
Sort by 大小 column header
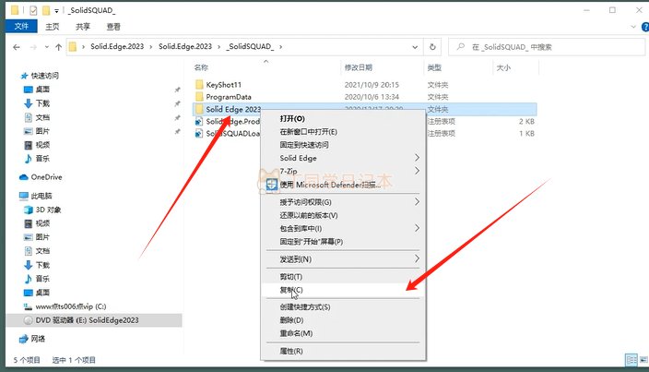(503, 67)
